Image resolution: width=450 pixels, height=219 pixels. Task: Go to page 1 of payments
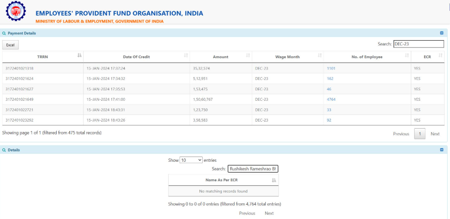(420, 134)
